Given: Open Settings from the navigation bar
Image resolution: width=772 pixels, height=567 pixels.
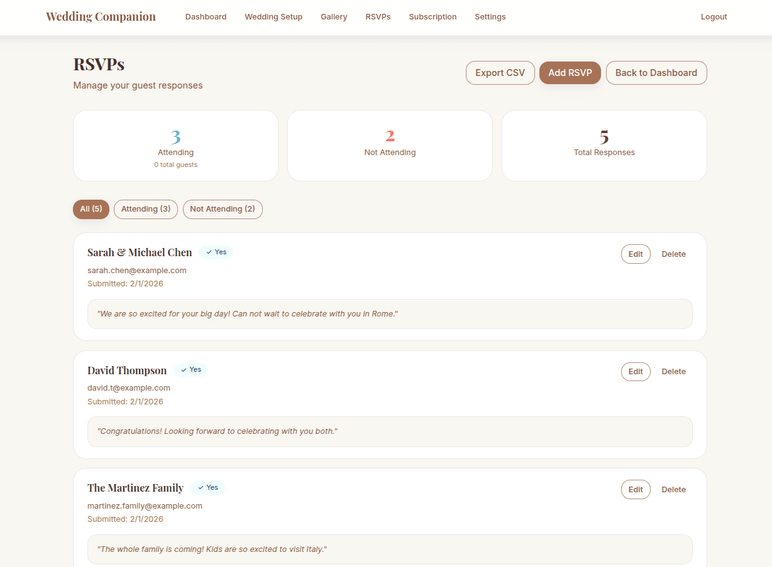Looking at the screenshot, I should coord(490,17).
